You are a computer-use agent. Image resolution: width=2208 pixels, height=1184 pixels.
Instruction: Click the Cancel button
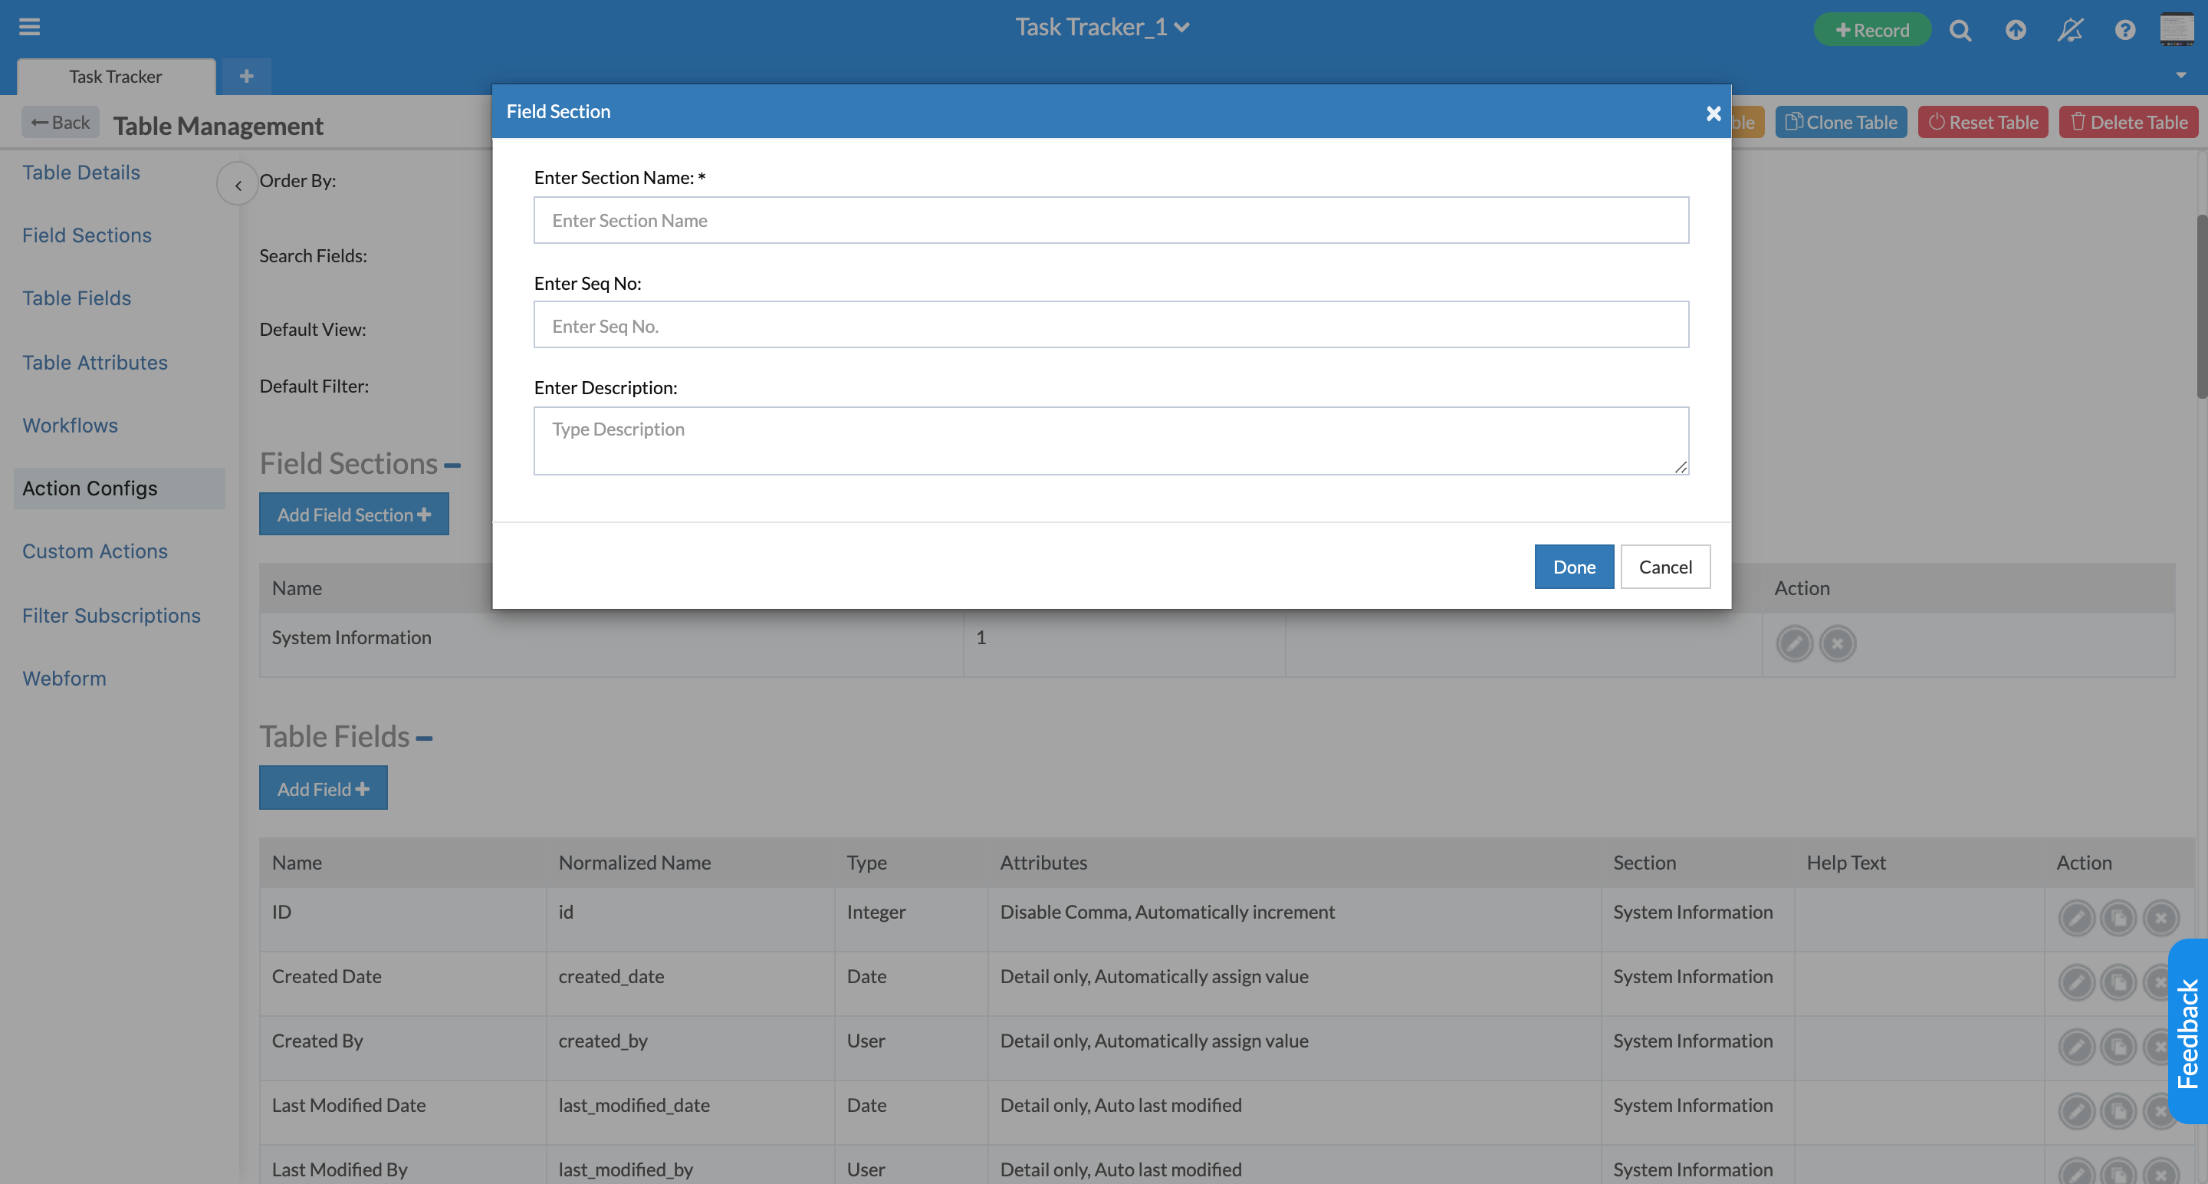tap(1664, 567)
